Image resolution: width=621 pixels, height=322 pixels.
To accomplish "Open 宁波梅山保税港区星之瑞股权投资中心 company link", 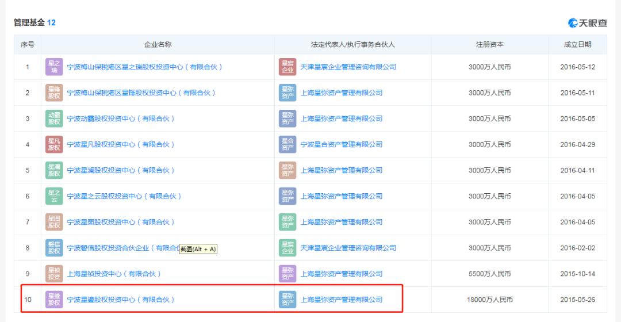I will click(144, 67).
